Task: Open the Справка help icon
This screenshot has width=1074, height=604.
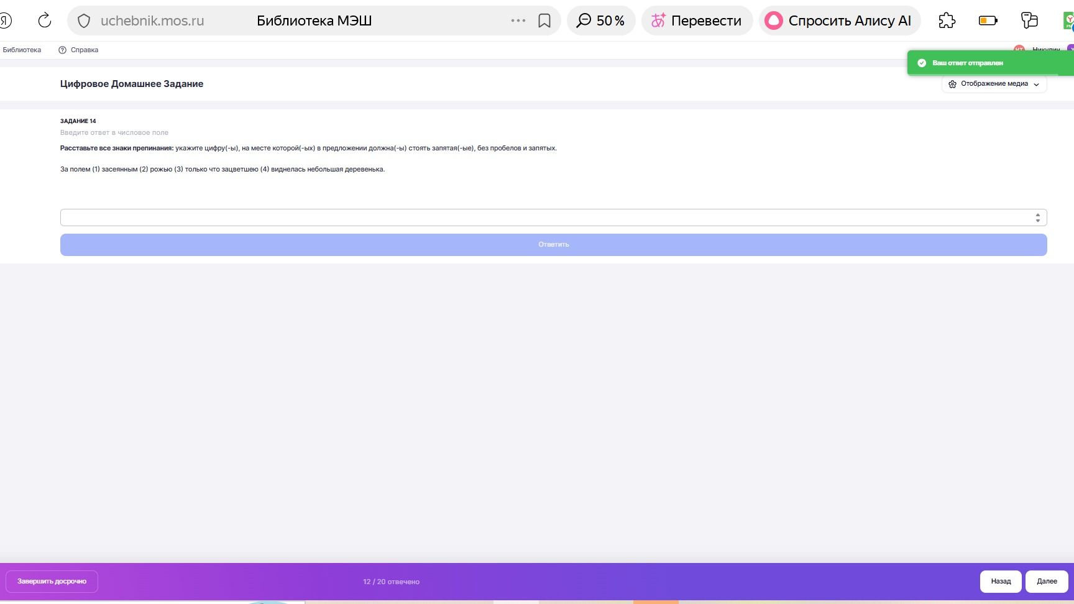Action: [62, 50]
